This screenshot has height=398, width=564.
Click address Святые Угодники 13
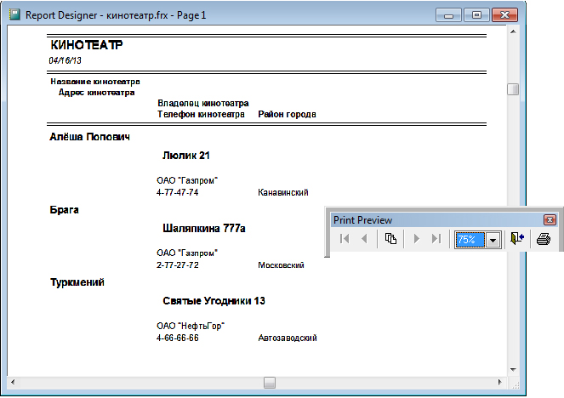(x=214, y=301)
